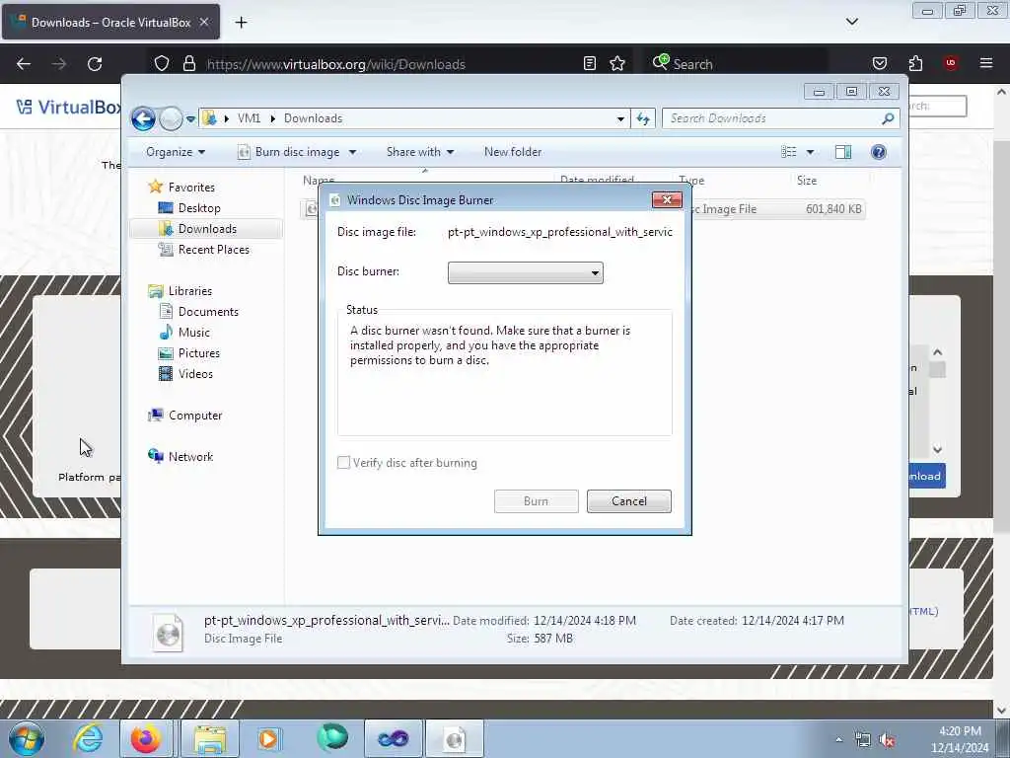The image size is (1010, 758).
Task: Open Firefox extensions puzzle icon
Action: tap(915, 63)
